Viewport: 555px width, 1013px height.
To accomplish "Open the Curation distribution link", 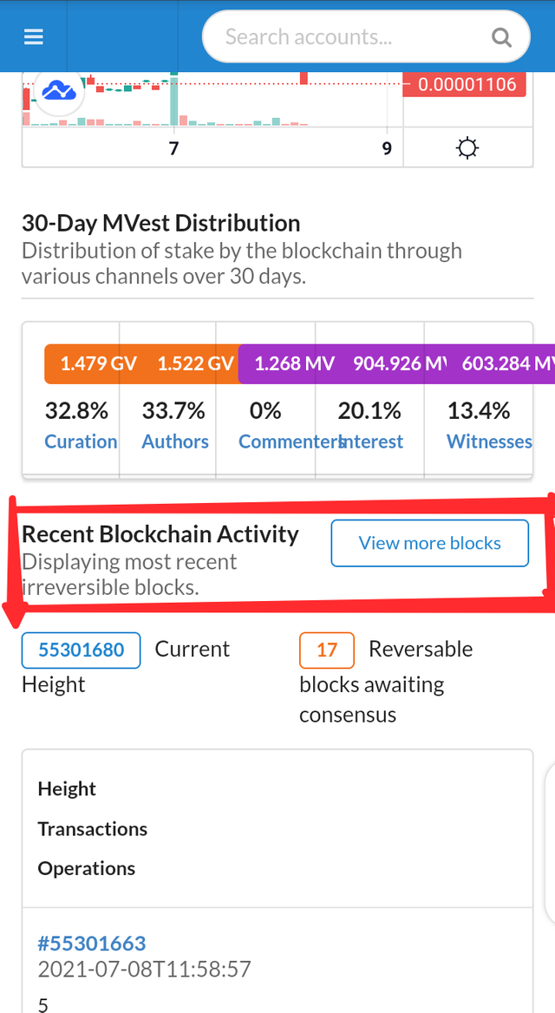I will click(x=81, y=441).
